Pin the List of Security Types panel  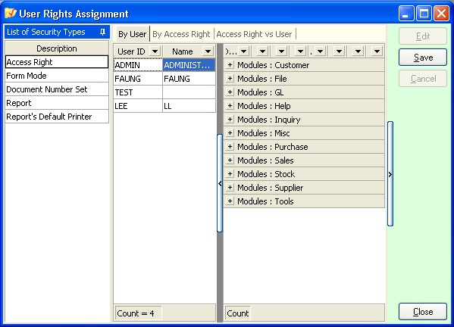point(102,32)
